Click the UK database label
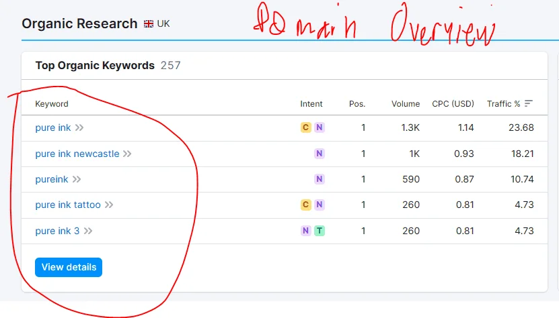The image size is (559, 318). click(163, 24)
